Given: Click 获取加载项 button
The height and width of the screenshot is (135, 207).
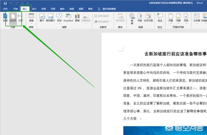Looking at the screenshot, I should coord(102,16).
